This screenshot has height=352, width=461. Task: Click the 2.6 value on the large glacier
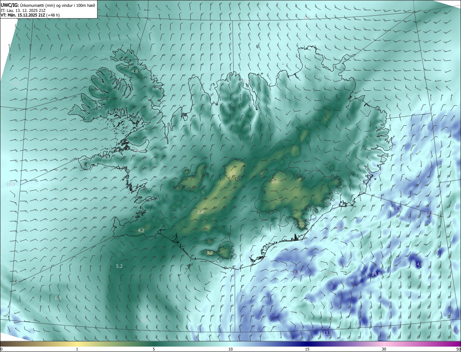click(x=275, y=182)
